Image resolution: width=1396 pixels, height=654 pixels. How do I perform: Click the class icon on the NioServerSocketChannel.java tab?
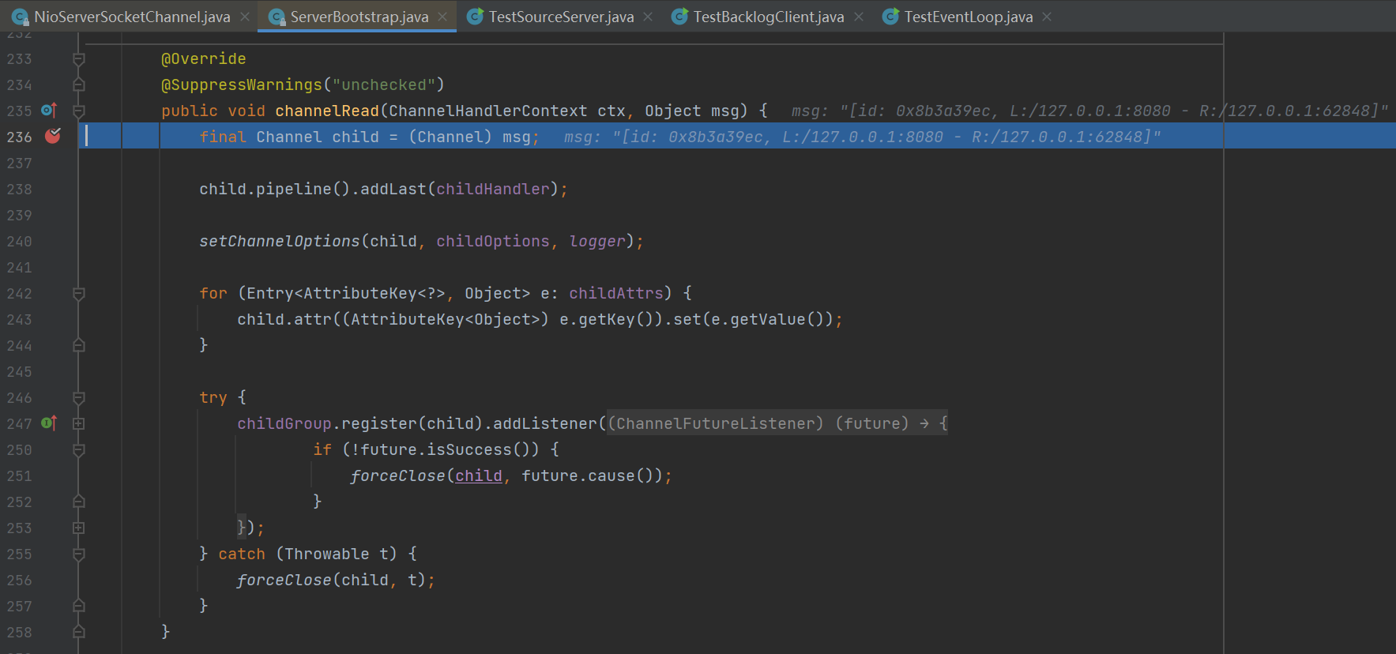(x=21, y=17)
